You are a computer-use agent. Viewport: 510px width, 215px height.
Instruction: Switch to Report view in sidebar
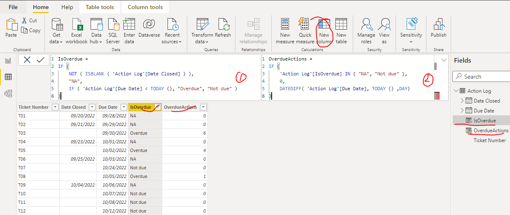pyautogui.click(x=8, y=61)
